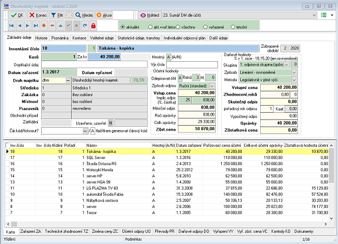The height and width of the screenshot is (244, 338).
Task: Click the grayed confirm checkmark icon
Action: pos(68,26)
